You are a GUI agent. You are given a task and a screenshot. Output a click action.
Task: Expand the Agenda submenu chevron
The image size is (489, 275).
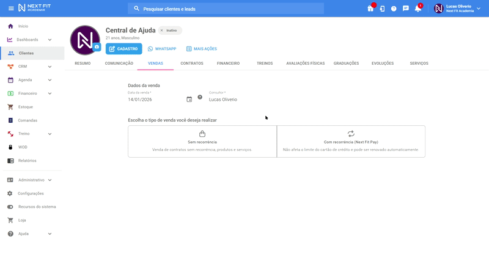point(50,80)
